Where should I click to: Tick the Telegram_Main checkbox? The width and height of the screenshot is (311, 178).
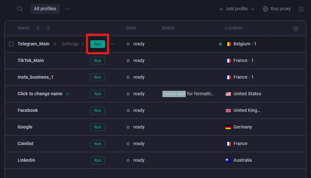click(x=11, y=44)
